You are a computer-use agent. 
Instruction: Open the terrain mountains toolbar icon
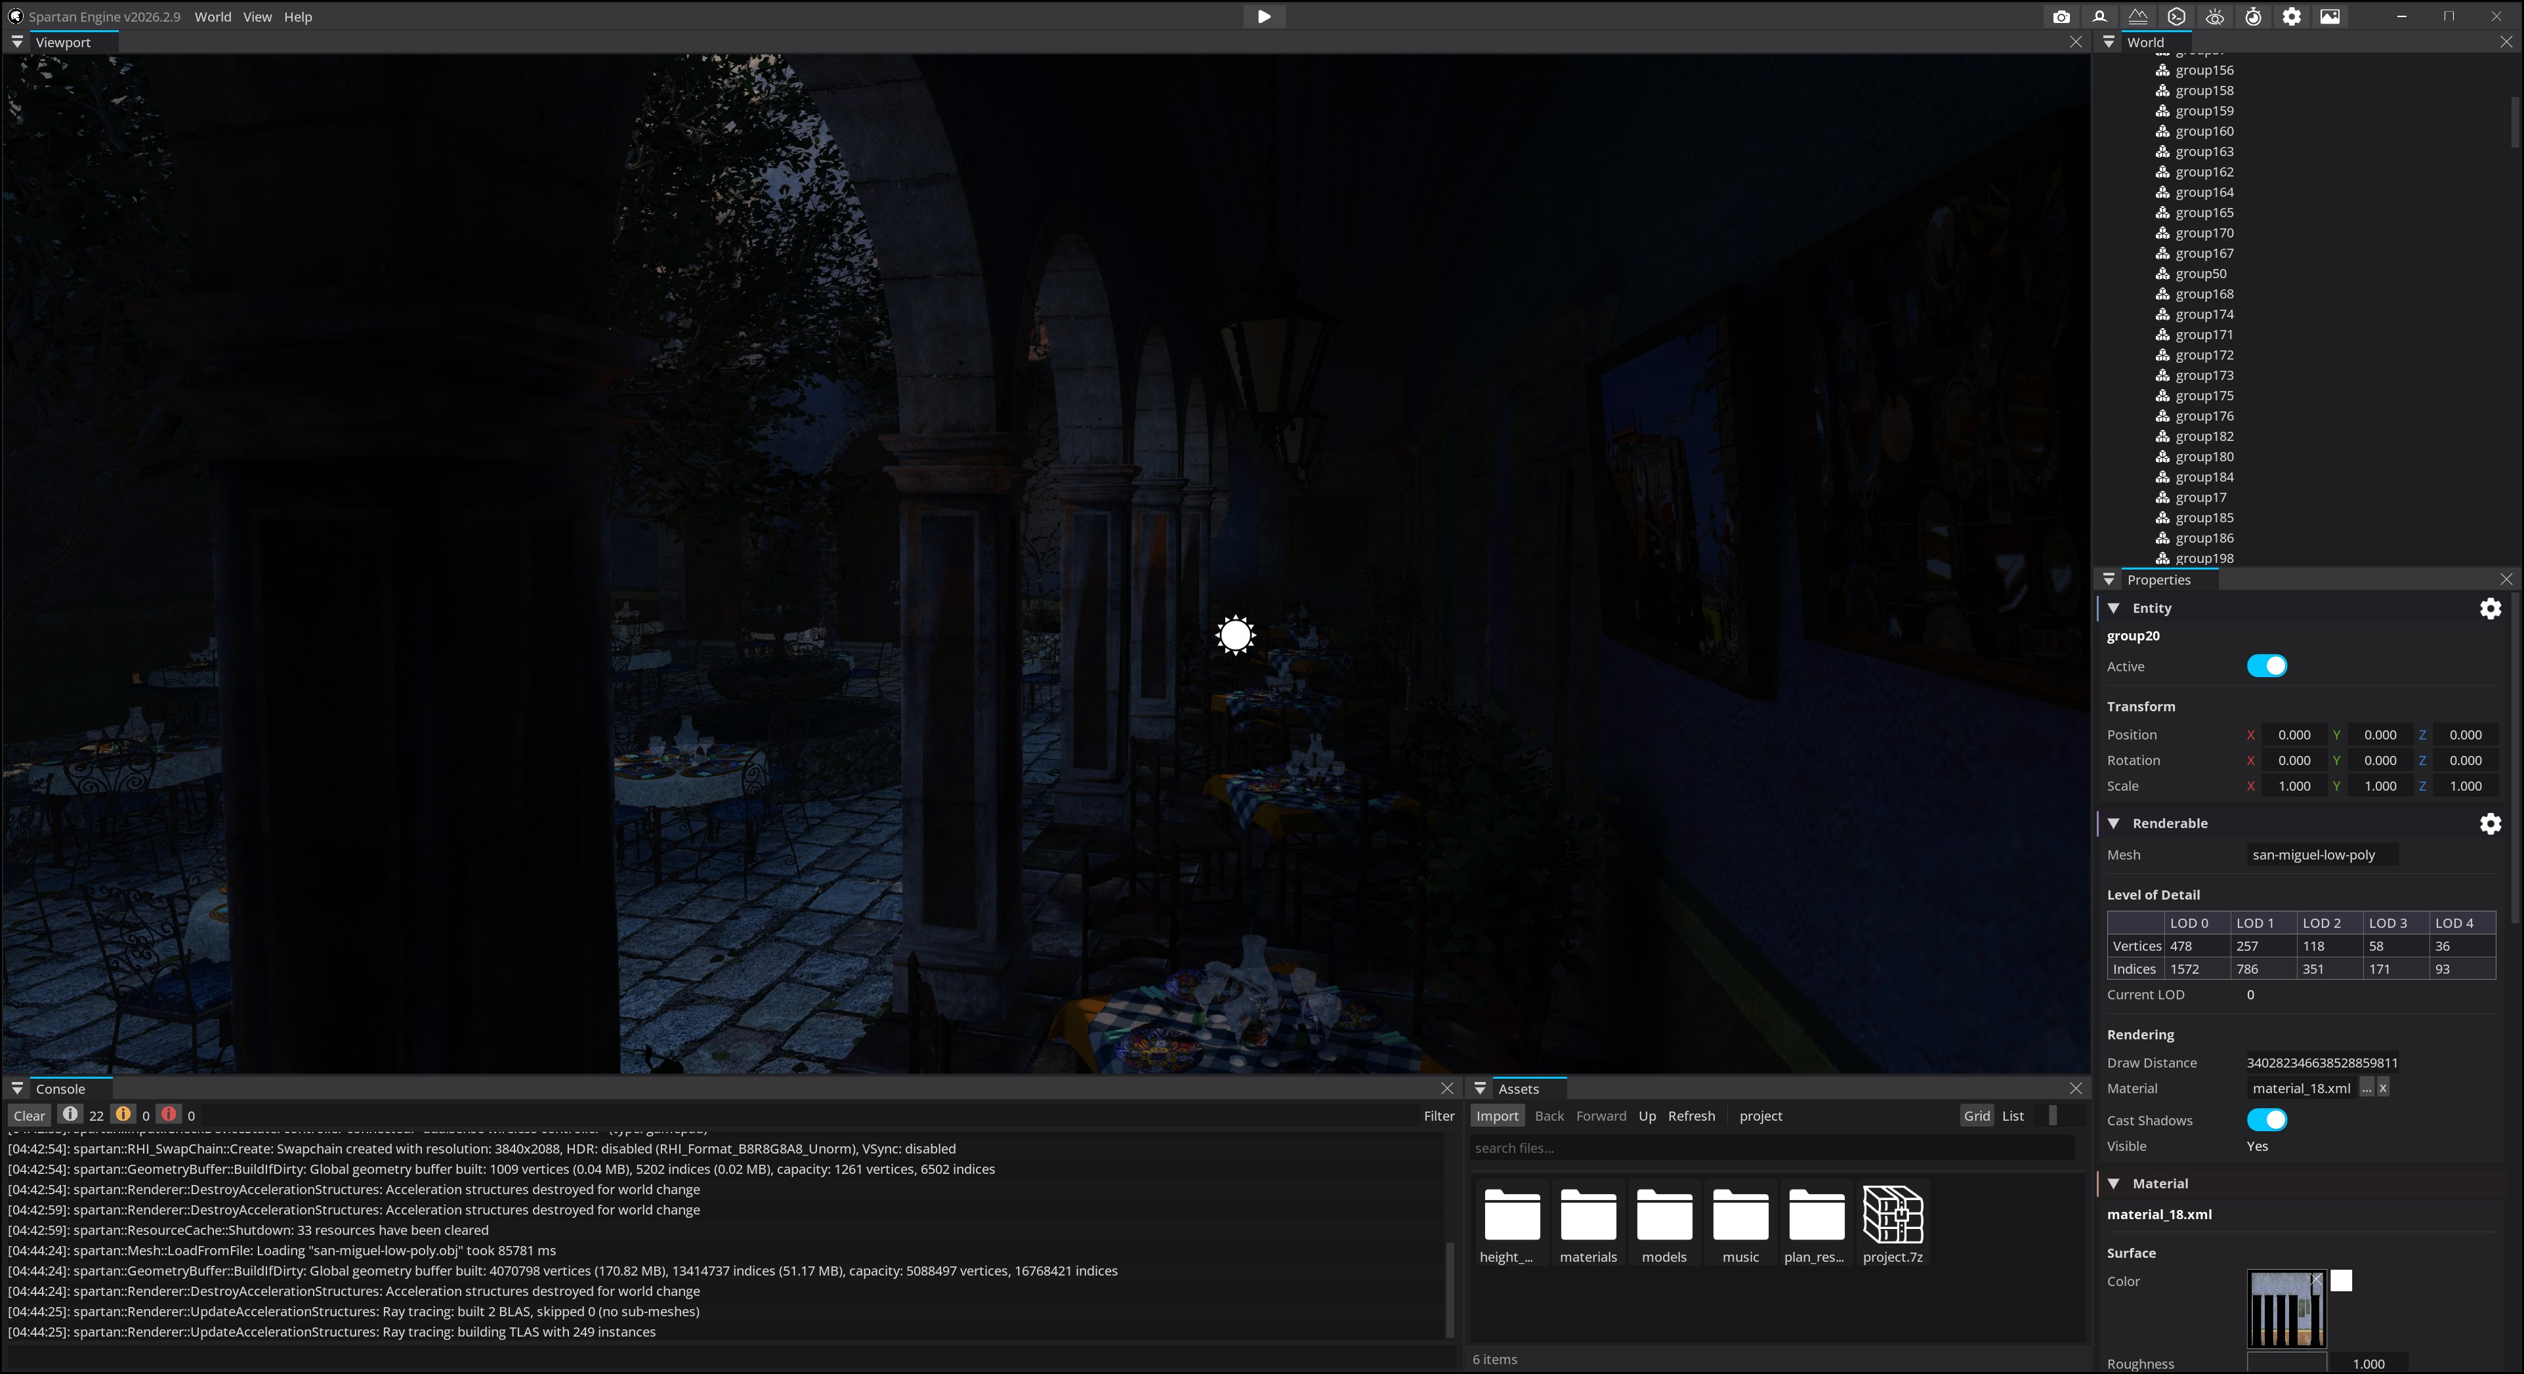(2138, 16)
